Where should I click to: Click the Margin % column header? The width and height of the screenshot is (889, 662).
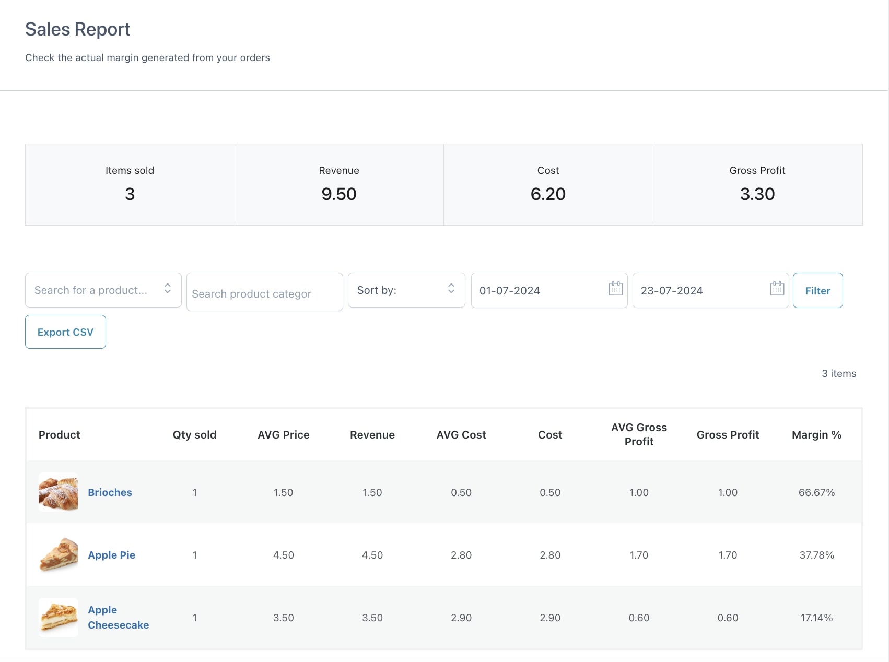point(816,435)
